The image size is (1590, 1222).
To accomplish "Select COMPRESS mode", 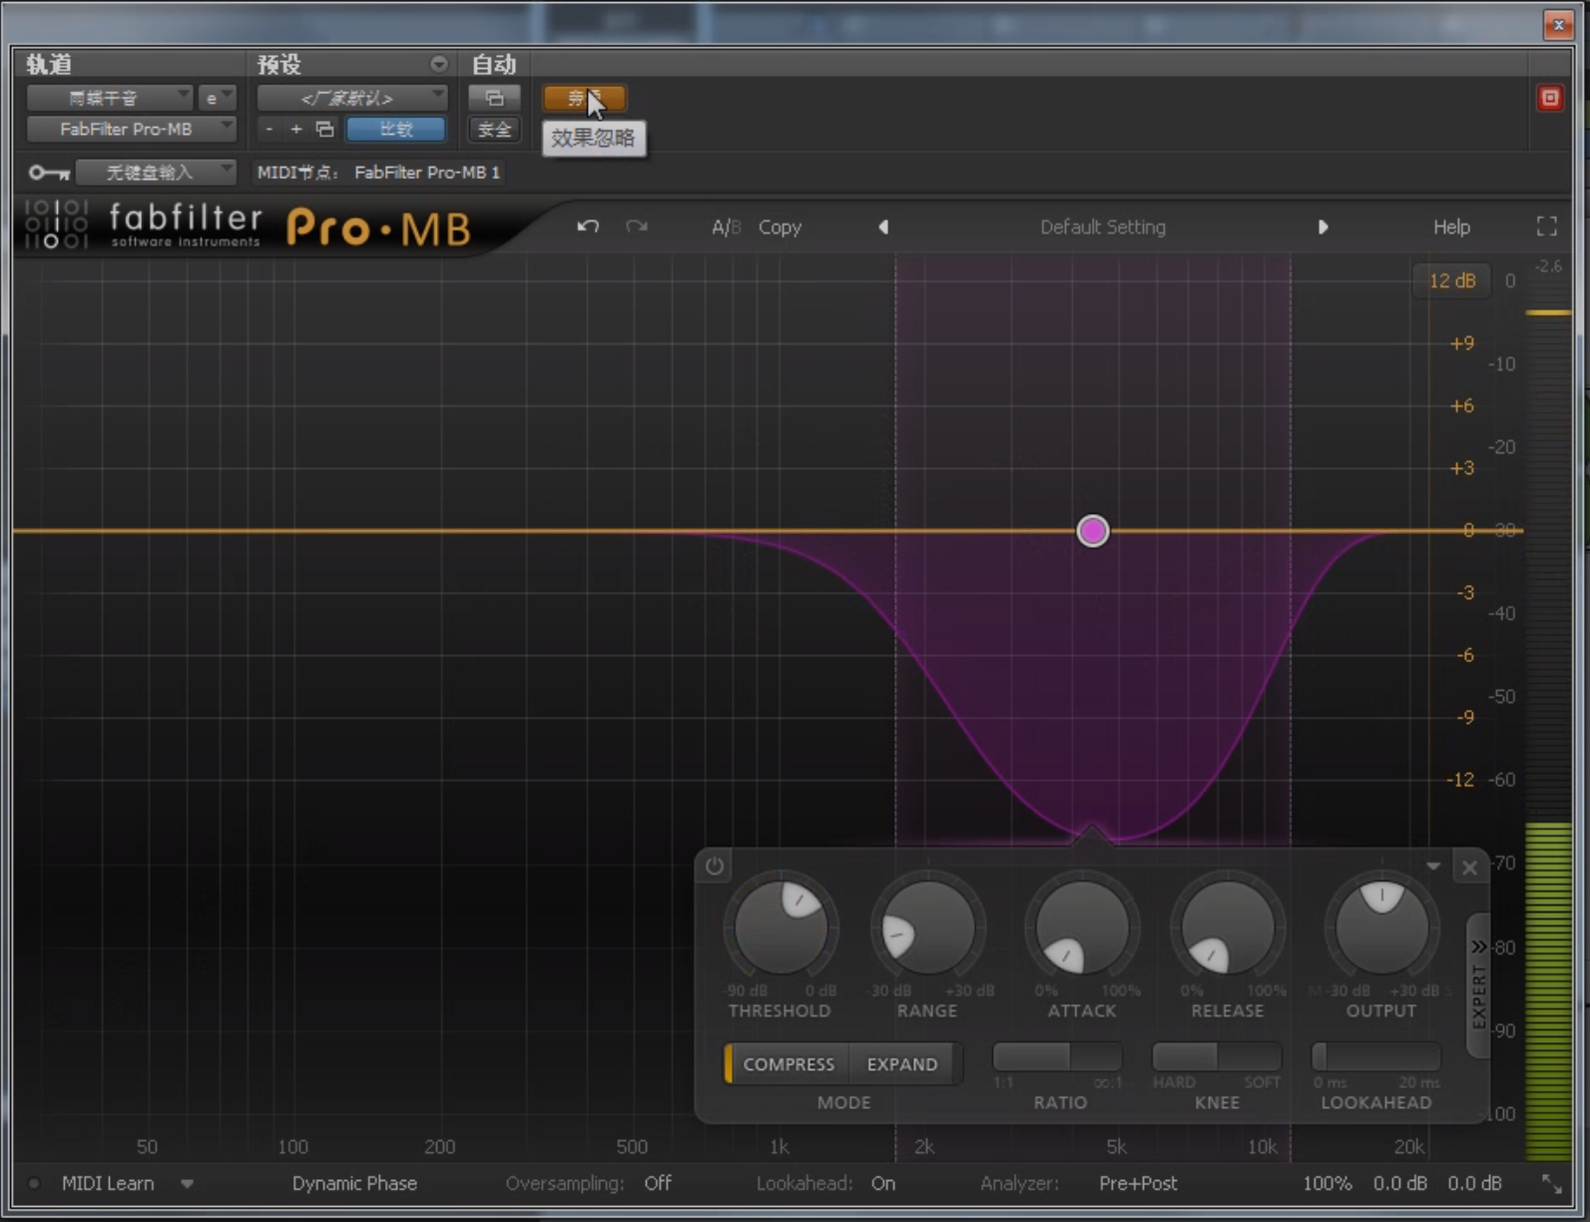I will click(788, 1064).
